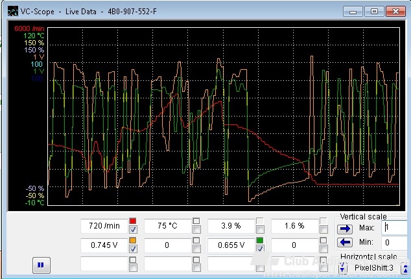Maximize the VC-Scope window
The image size is (411, 279).
pyautogui.click(x=374, y=12)
